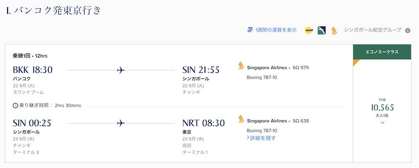Collapse details via 詳細を隠す
419x168 pixels.
(x=261, y=138)
